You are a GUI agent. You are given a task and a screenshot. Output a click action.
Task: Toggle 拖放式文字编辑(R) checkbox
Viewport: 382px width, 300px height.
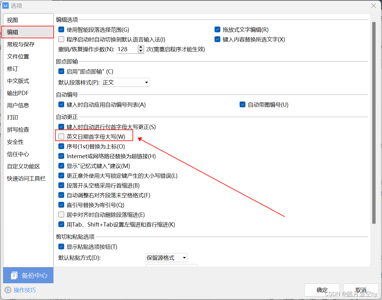[218, 30]
